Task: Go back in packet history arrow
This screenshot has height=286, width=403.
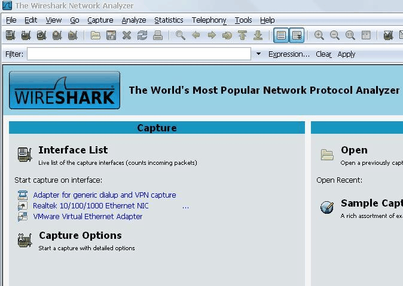Action: tap(196, 35)
